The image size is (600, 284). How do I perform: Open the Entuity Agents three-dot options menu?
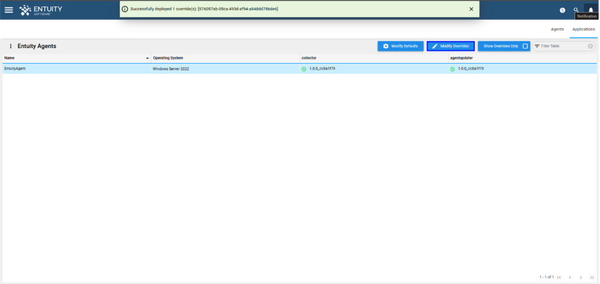pos(10,46)
